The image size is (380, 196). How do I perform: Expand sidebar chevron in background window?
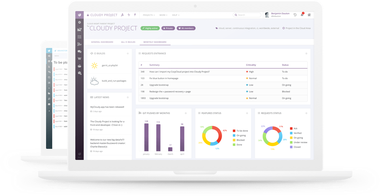[49, 111]
